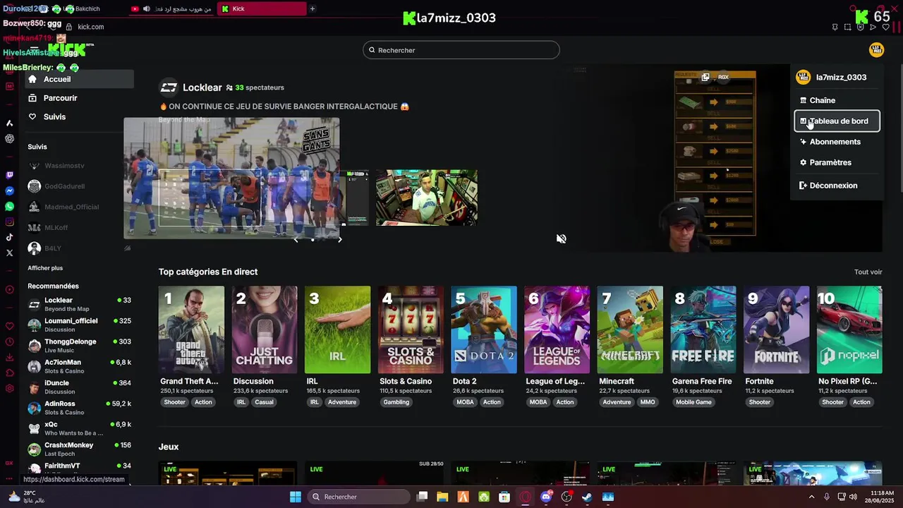Open the Slots & Casino category card
The height and width of the screenshot is (508, 903).
pyautogui.click(x=411, y=329)
